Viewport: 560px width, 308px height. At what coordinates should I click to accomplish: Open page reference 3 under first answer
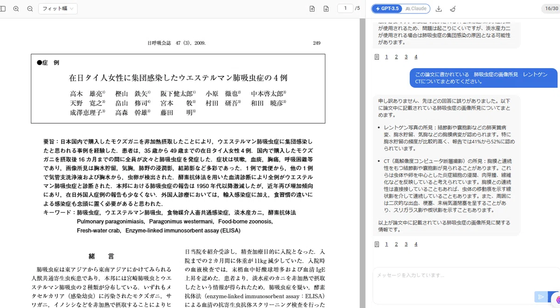tap(406, 57)
